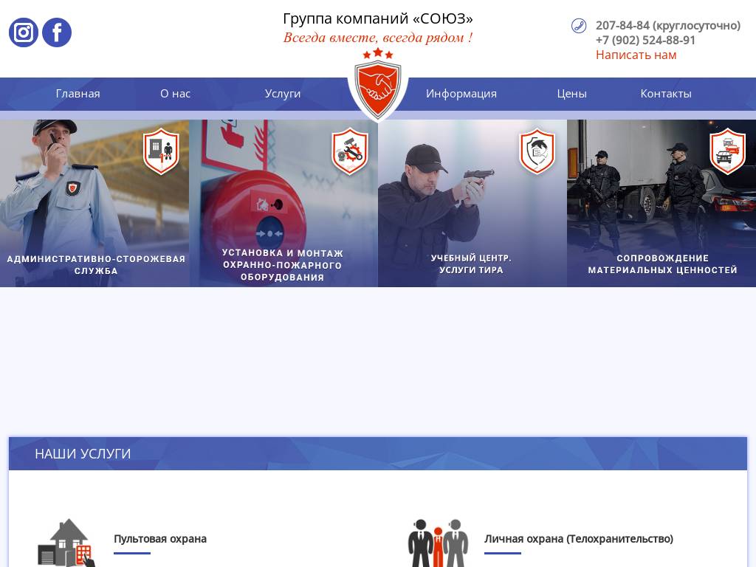
Task: Go to the Главная page
Action: tap(78, 94)
